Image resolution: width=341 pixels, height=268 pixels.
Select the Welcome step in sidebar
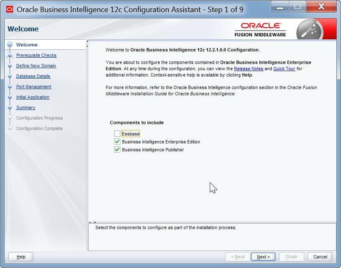tap(27, 45)
